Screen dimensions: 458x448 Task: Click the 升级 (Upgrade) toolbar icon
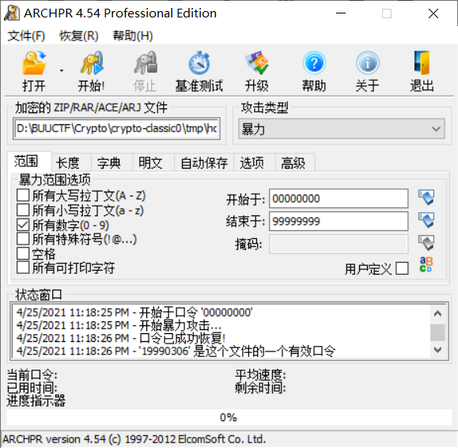(256, 63)
